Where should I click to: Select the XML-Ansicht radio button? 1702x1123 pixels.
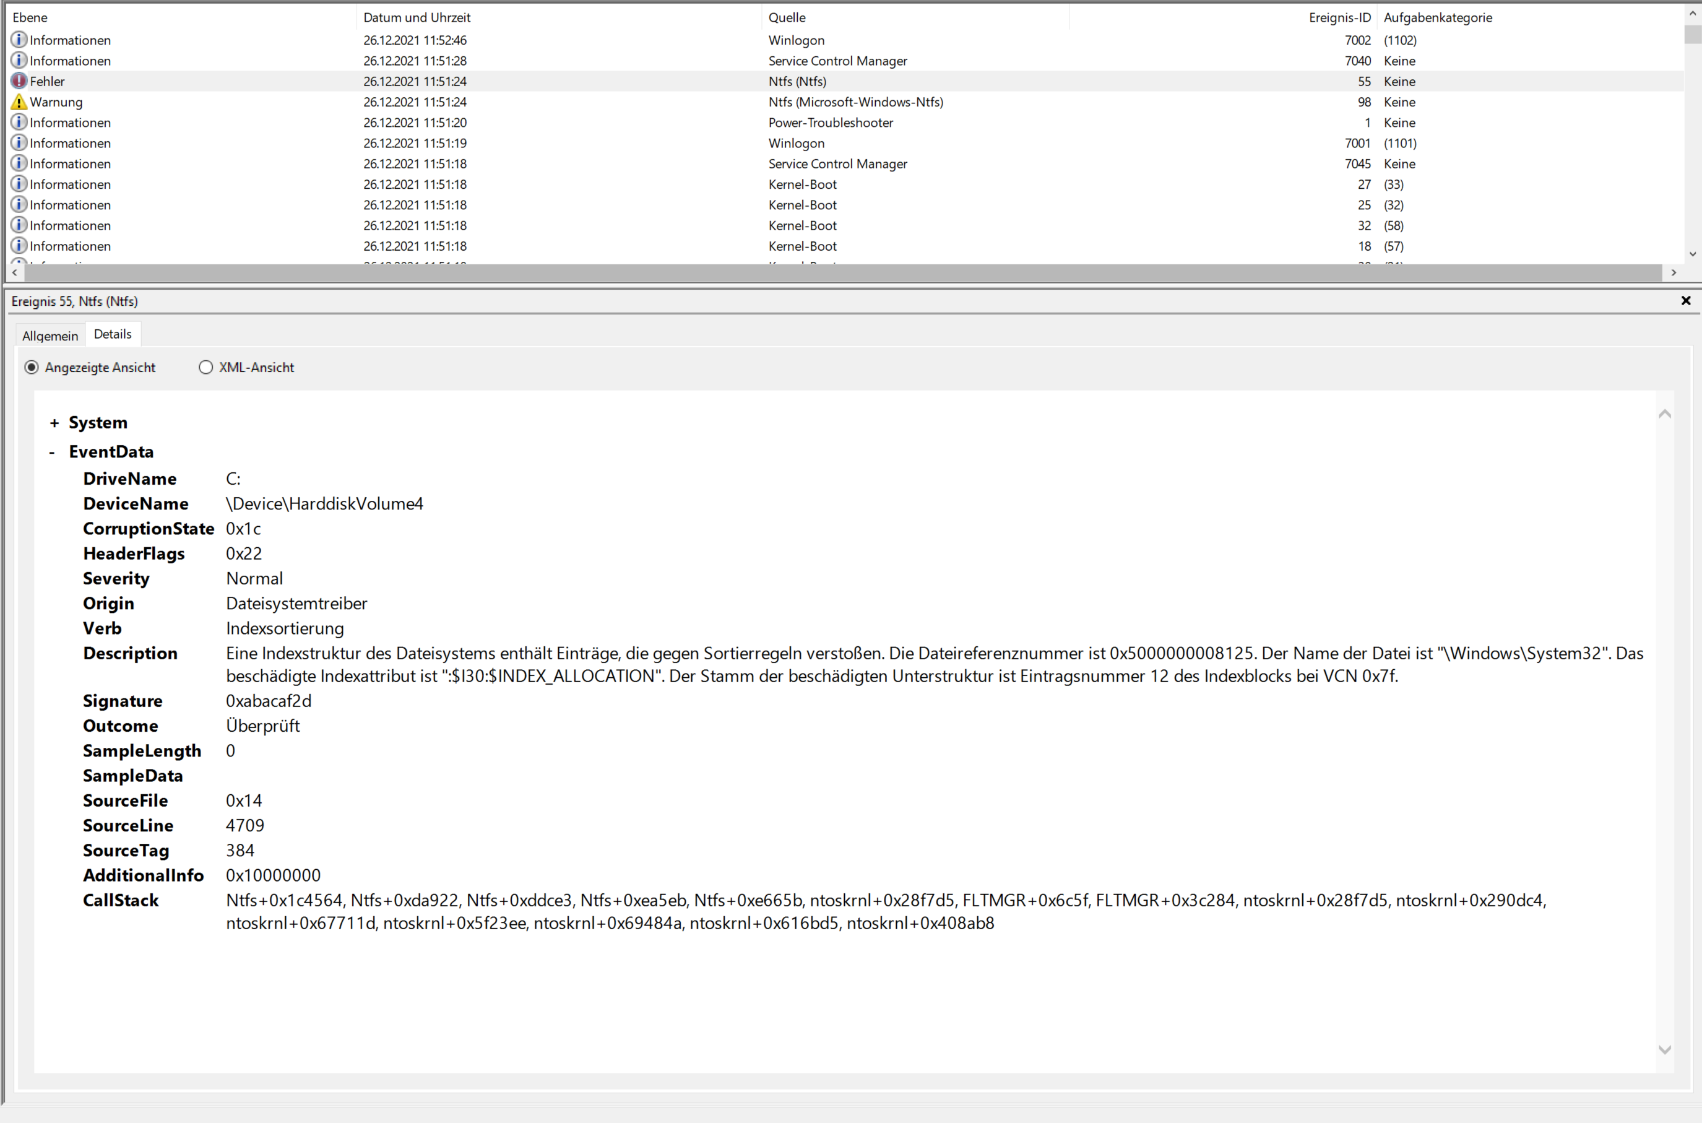pyautogui.click(x=206, y=367)
